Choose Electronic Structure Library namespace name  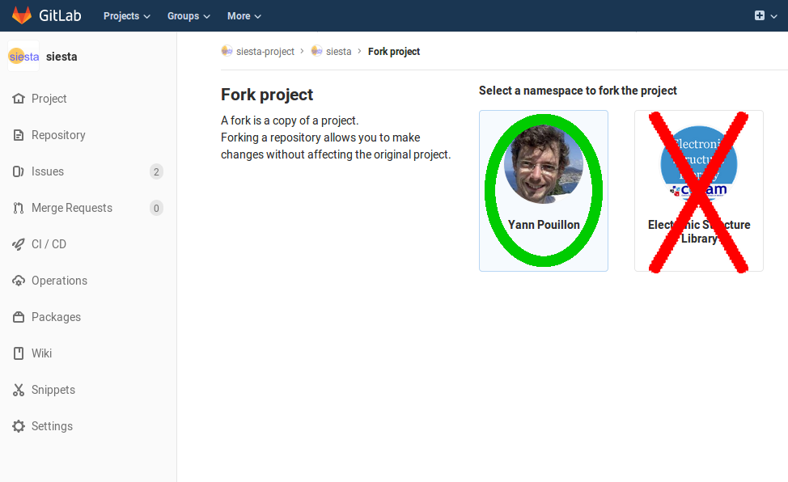pos(699,232)
